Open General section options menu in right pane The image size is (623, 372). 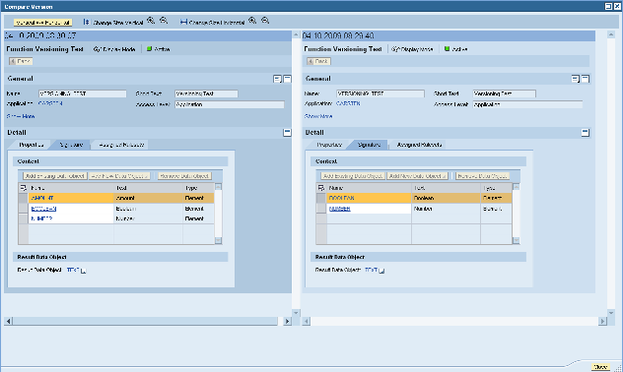point(576,79)
